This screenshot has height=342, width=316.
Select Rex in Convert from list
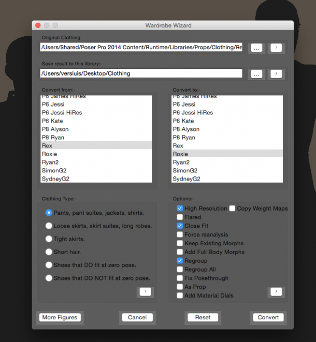(x=96, y=145)
